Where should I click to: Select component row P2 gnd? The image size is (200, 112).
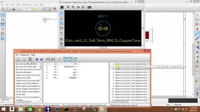click(62, 72)
